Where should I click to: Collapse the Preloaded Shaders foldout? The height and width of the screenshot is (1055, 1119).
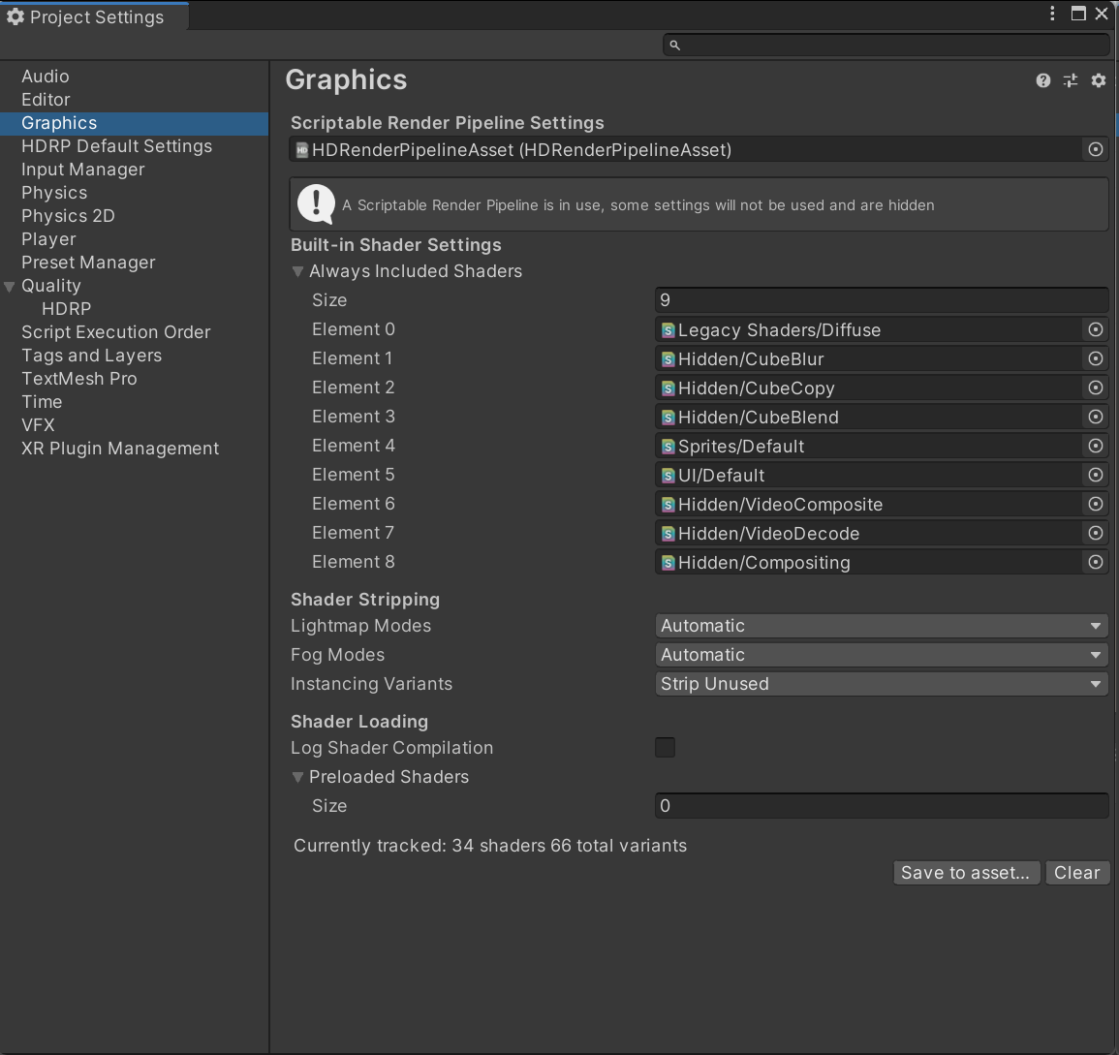click(x=298, y=777)
